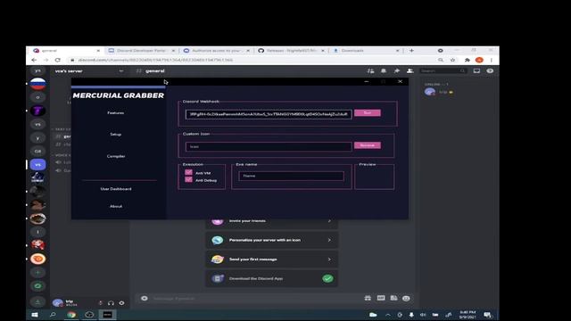This screenshot has height=321, width=571.
Task: Toggle the Anti VM checkbox
Action: (188, 172)
